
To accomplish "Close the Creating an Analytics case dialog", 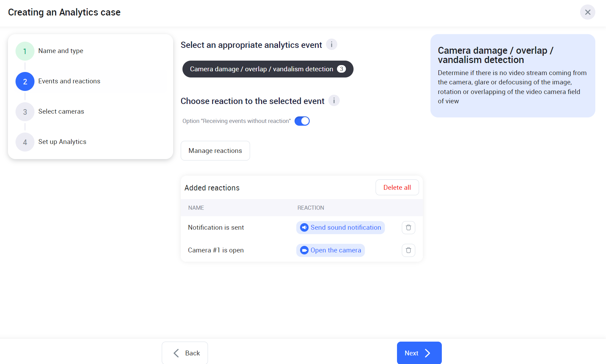I will pyautogui.click(x=587, y=12).
